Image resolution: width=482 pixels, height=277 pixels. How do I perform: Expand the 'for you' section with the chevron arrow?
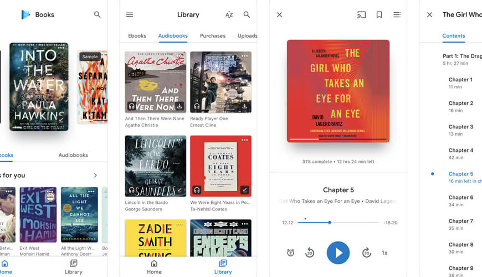point(95,175)
